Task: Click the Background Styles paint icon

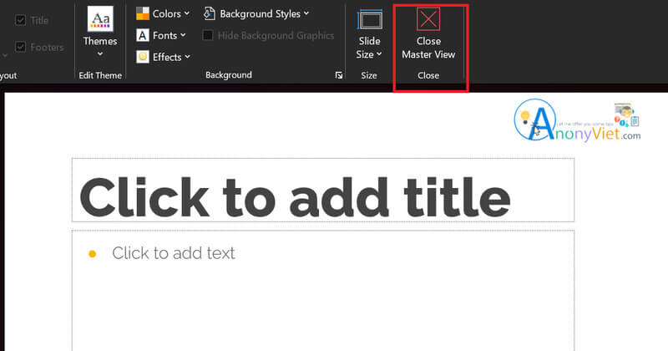Action: pos(209,13)
